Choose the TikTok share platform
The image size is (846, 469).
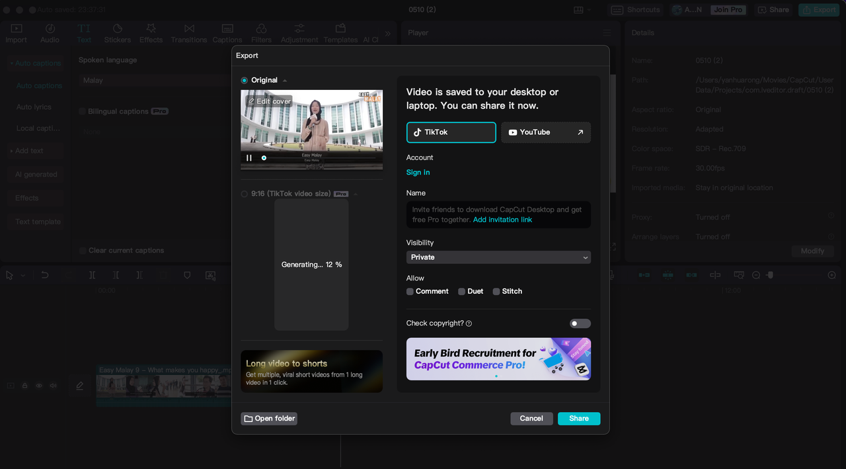451,132
